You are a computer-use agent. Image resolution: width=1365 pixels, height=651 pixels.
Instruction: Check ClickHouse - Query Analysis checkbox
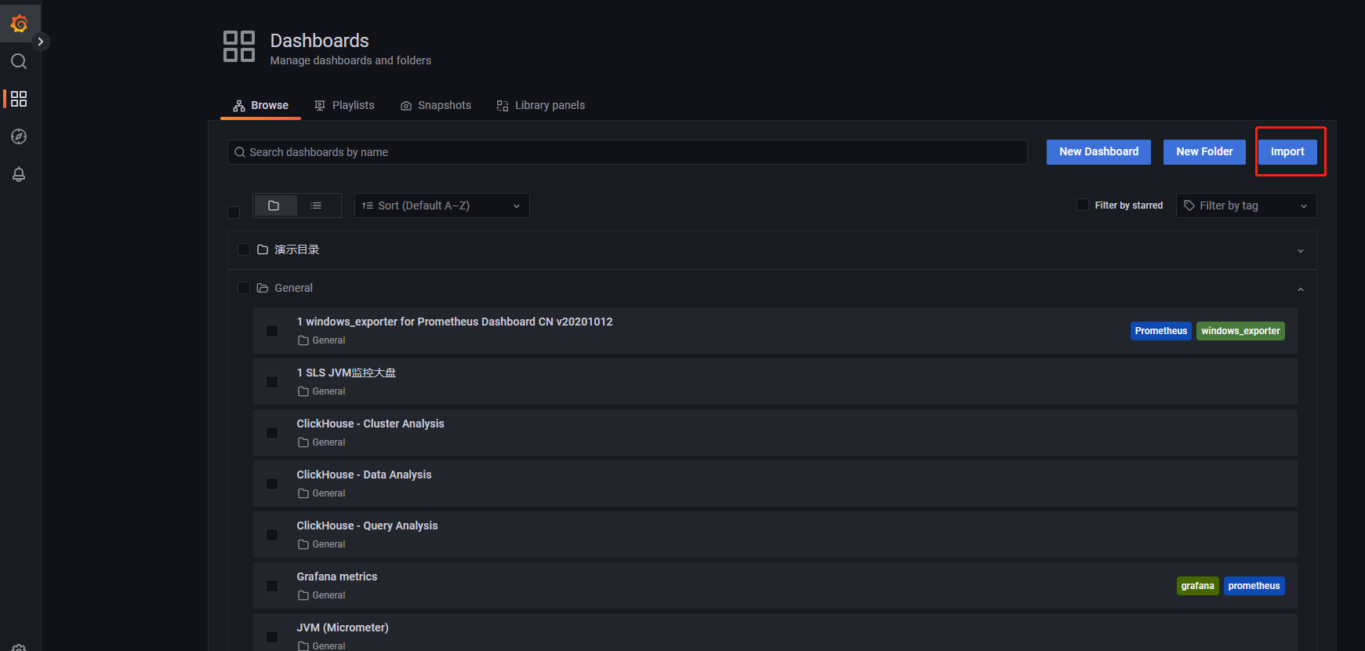pyautogui.click(x=272, y=535)
